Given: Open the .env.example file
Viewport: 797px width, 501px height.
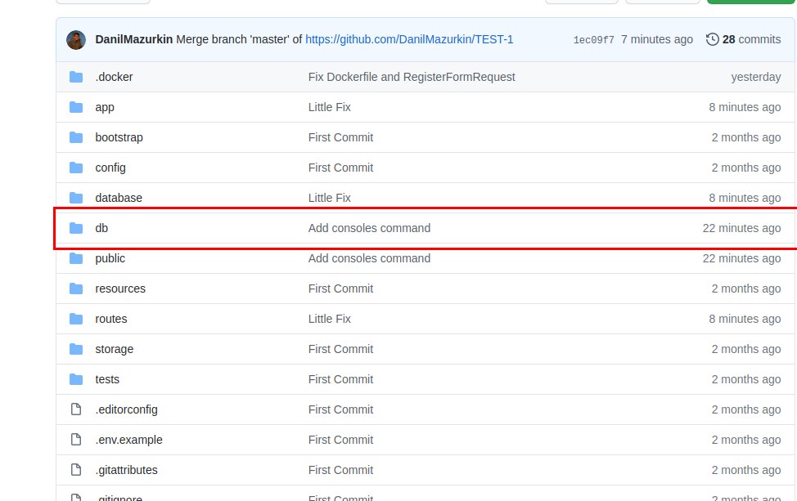Looking at the screenshot, I should click(128, 440).
